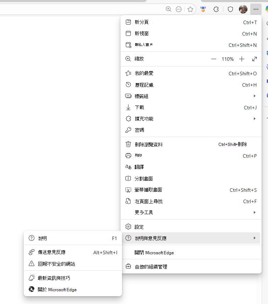The width and height of the screenshot is (268, 304).
Task: Choose 螢幕擷取畫面 screenshot entry
Action: pos(191,190)
